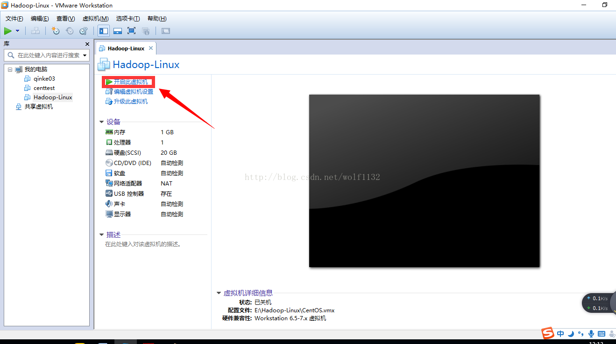The width and height of the screenshot is (616, 344).
Task: Click the 内存 memory device icon
Action: [109, 132]
